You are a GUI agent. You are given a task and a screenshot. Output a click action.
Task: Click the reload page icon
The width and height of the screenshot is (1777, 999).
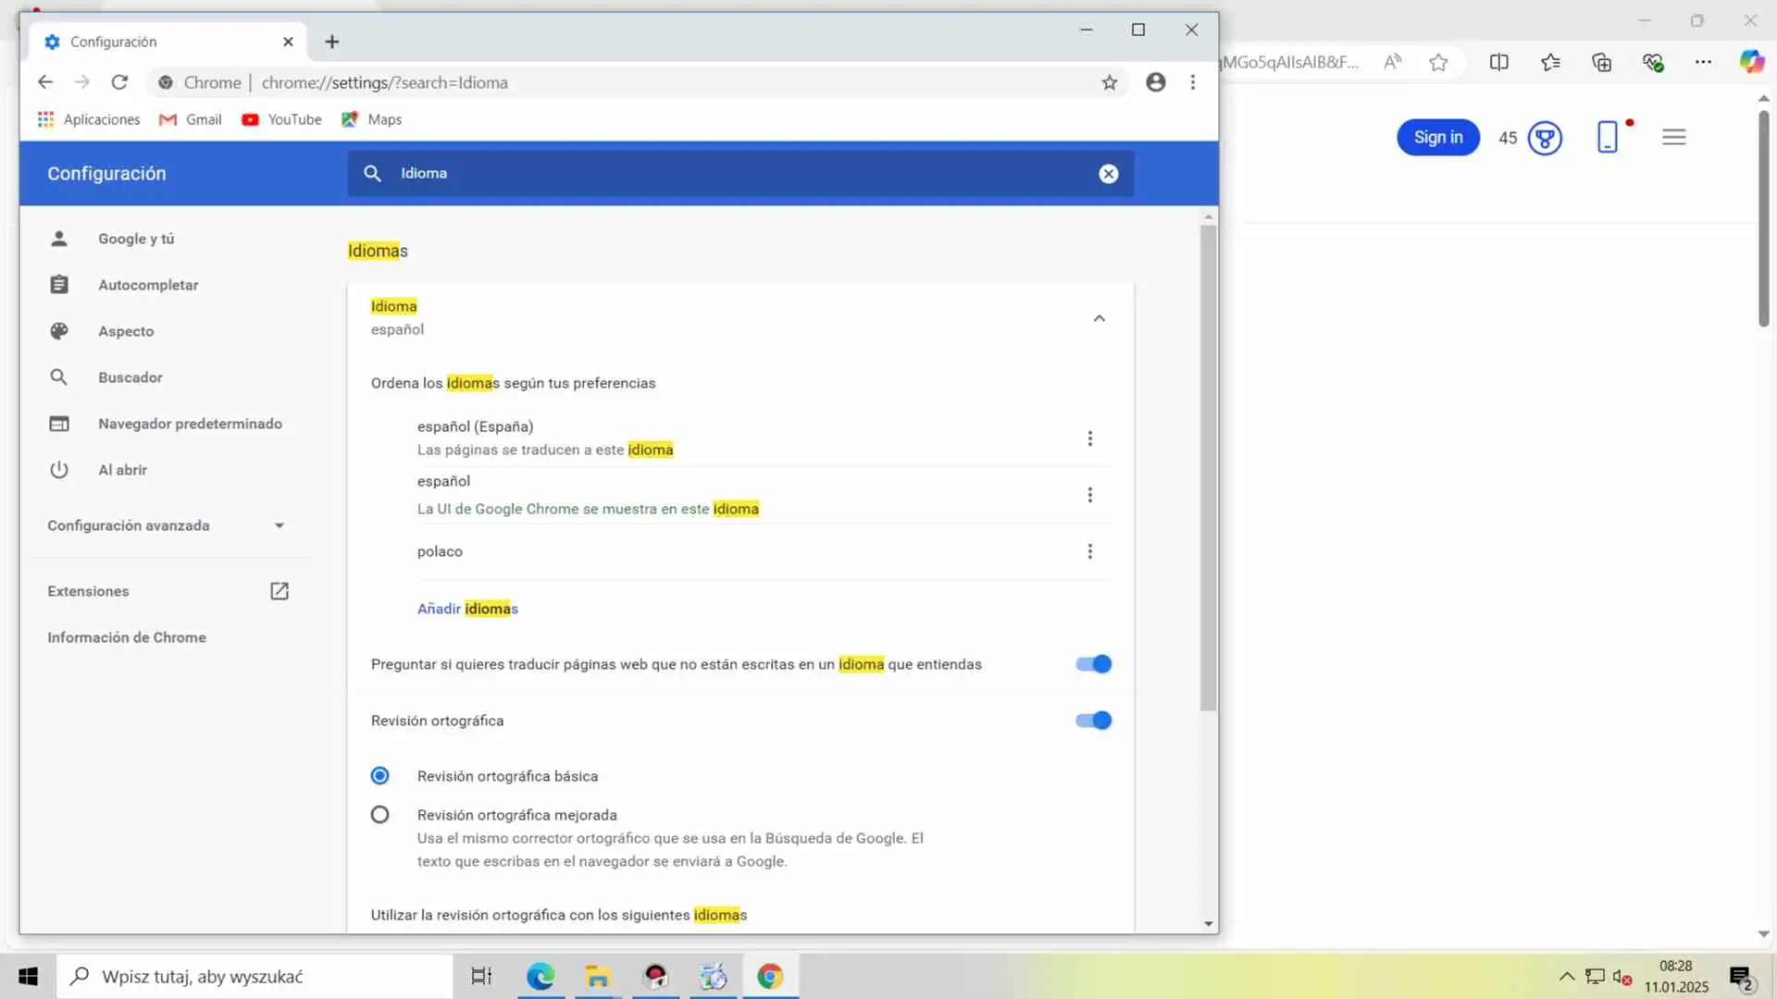[x=119, y=82]
